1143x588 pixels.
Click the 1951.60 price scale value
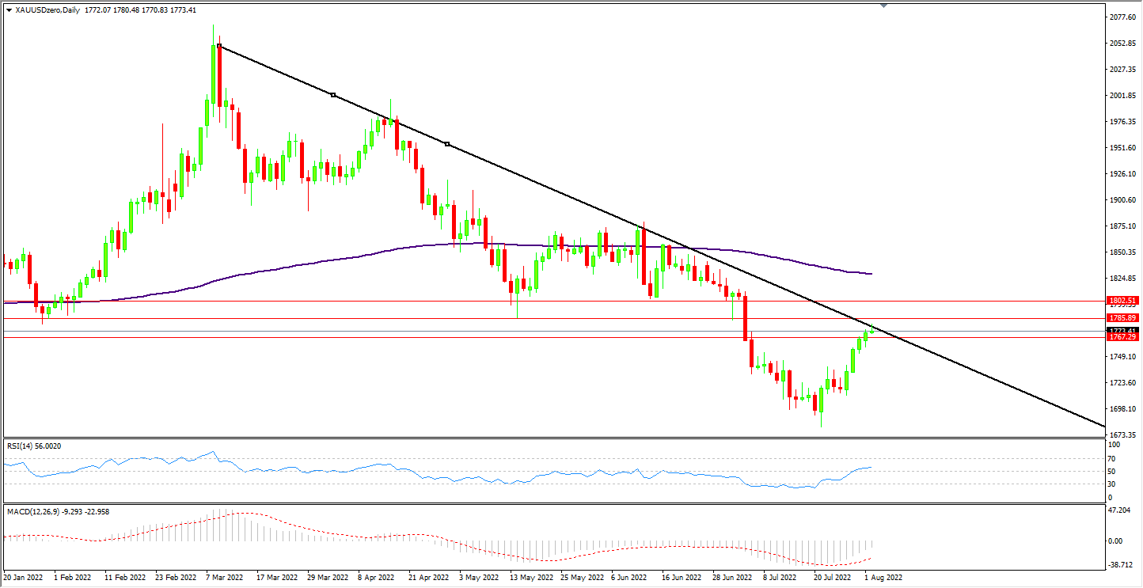click(x=1124, y=148)
